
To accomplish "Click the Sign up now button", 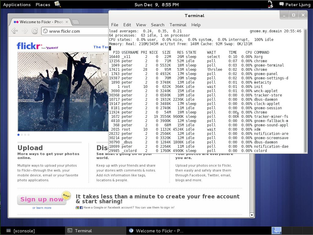I will (x=41, y=199).
